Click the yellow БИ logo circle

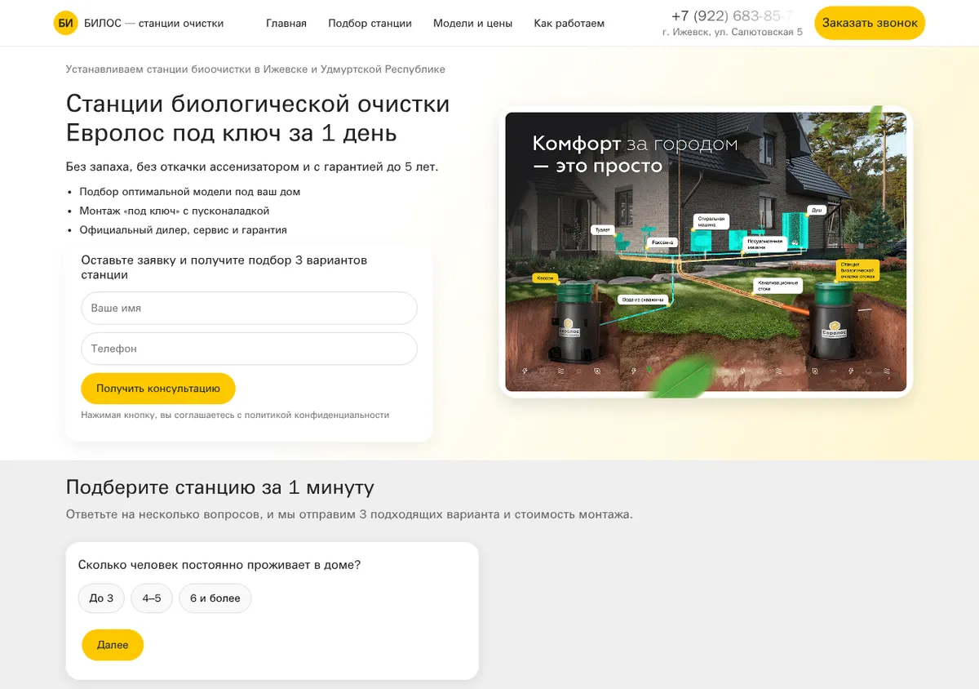(66, 23)
